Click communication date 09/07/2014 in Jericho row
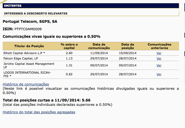Viewport: 185px width, 128px height. (x=99, y=65)
